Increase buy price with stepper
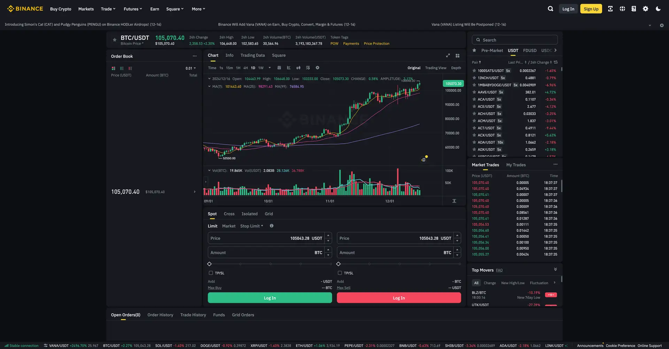This screenshot has width=669, height=349. coord(328,235)
